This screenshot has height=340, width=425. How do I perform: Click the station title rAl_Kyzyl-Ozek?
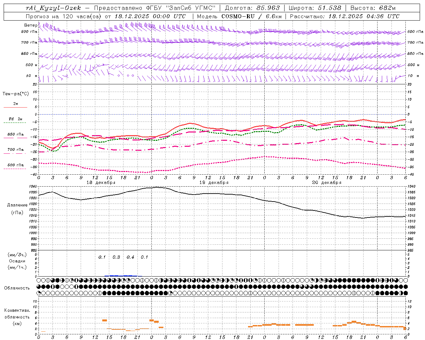53,8
